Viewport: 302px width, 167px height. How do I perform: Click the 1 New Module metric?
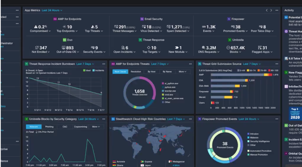click(x=178, y=49)
